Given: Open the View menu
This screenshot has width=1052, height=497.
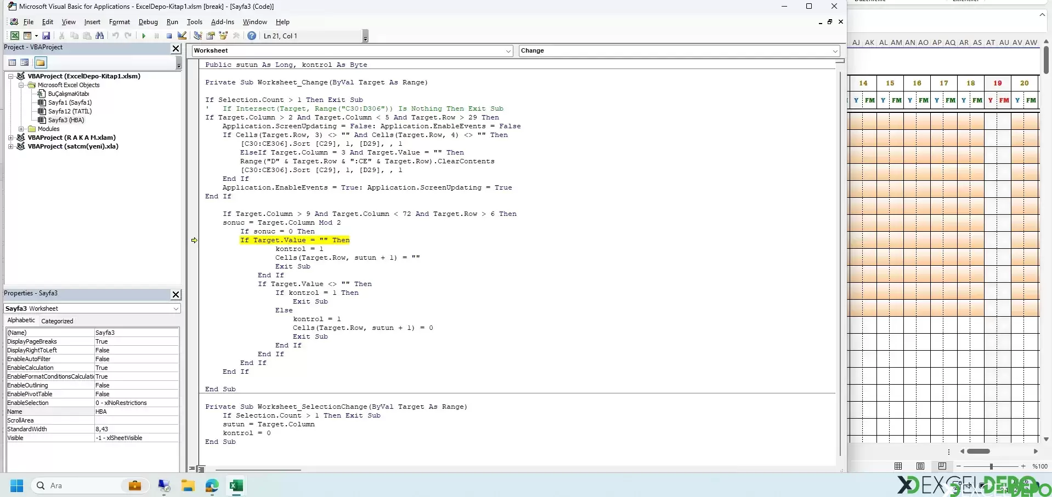Looking at the screenshot, I should [69, 22].
